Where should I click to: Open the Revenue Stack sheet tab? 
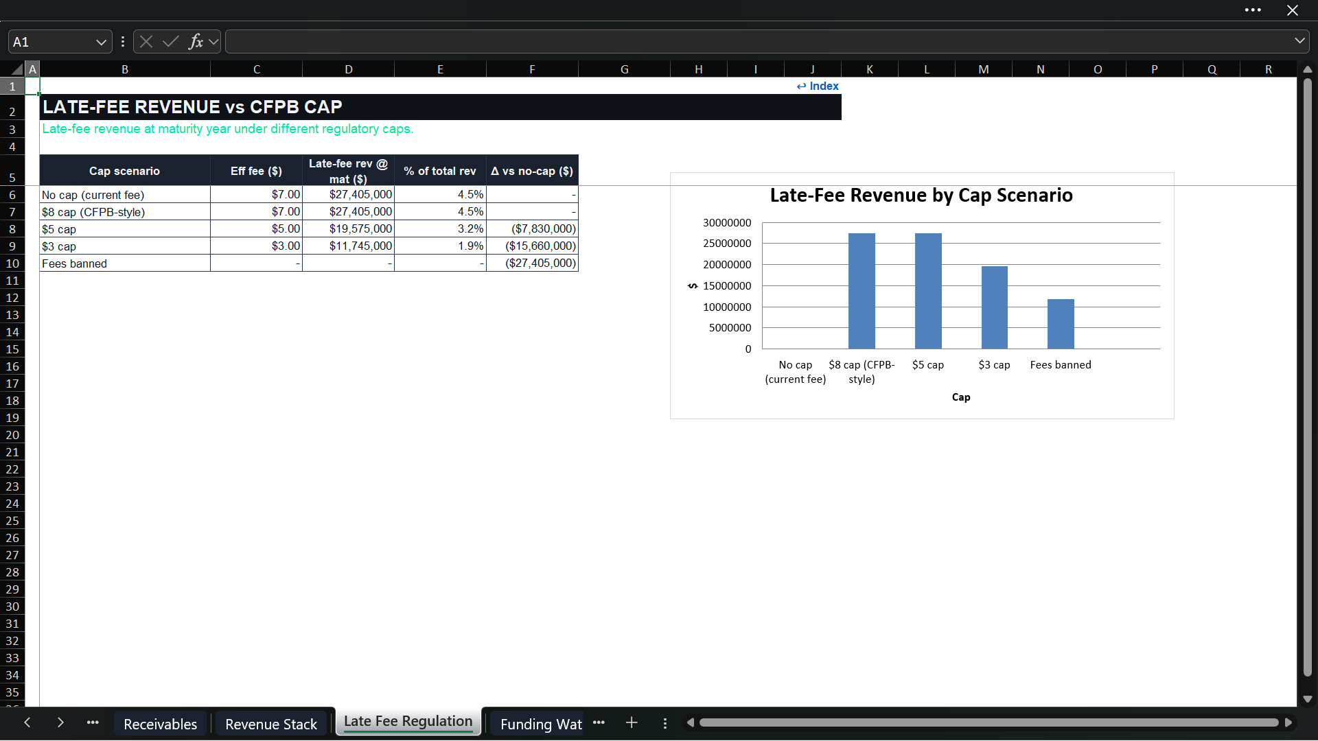pyautogui.click(x=271, y=724)
